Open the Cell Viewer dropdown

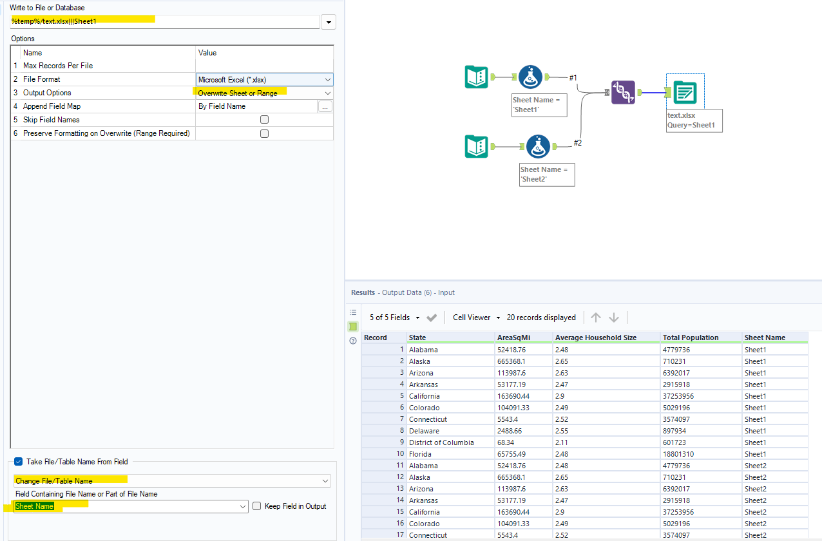(475, 317)
